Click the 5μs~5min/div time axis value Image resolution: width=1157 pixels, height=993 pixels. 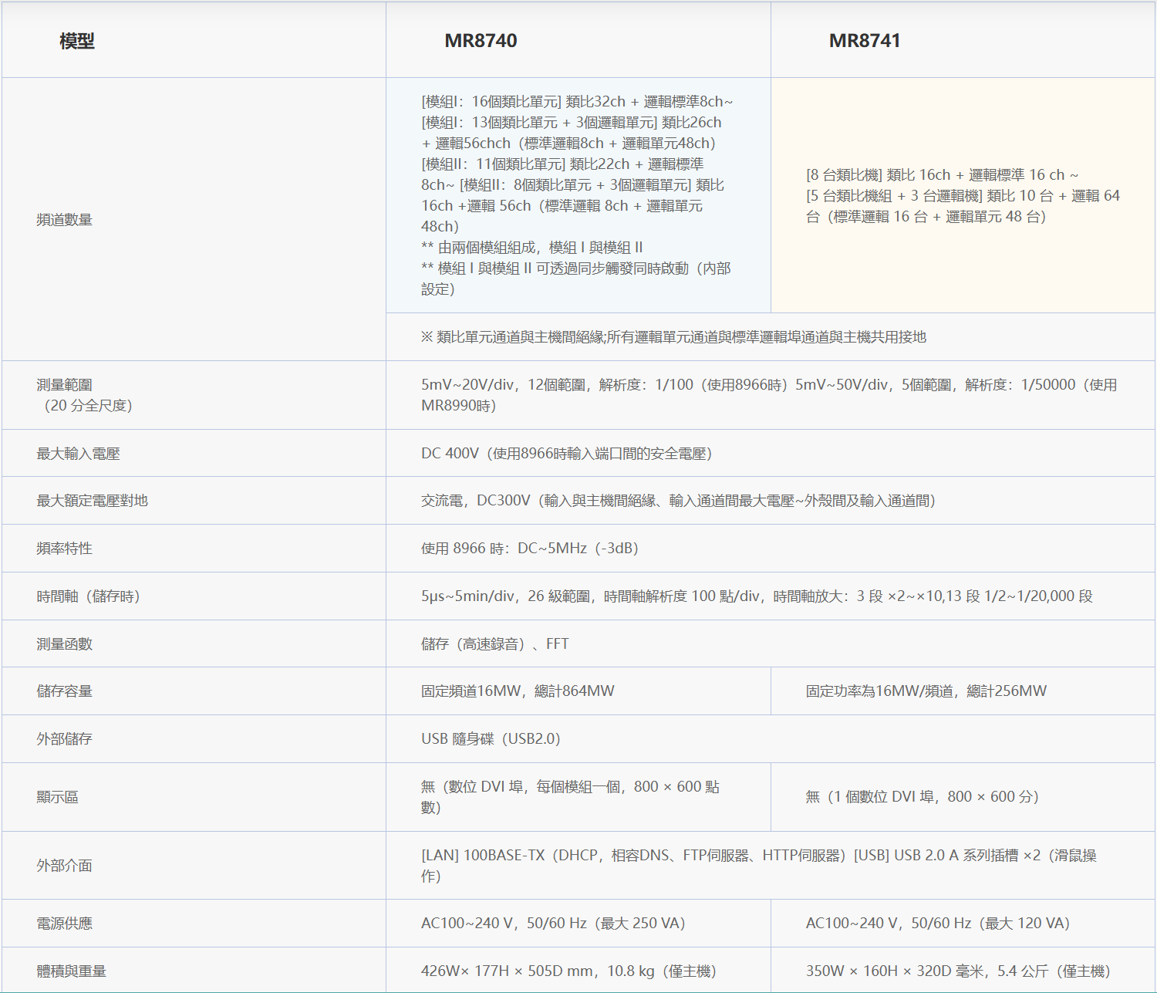pyautogui.click(x=757, y=596)
